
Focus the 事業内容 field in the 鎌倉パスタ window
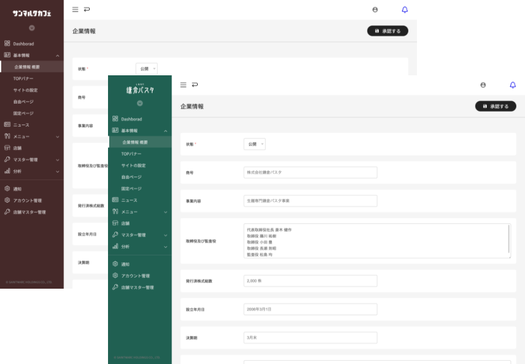click(x=310, y=201)
